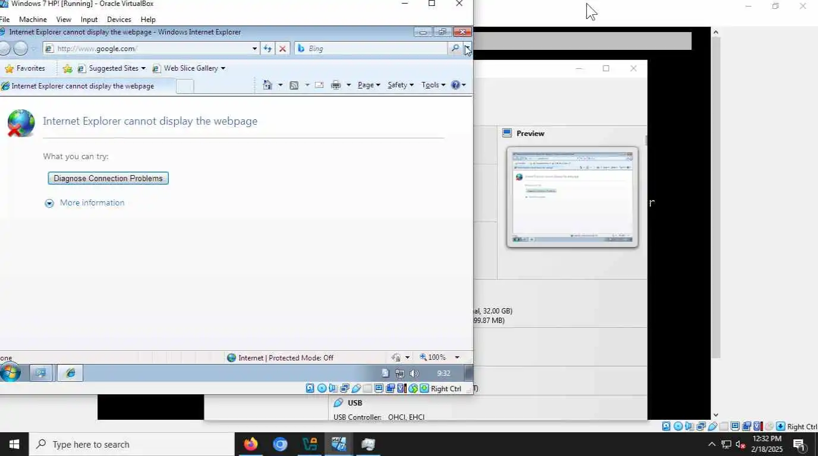The width and height of the screenshot is (818, 456).
Task: Click the Bing search input field
Action: (x=372, y=49)
